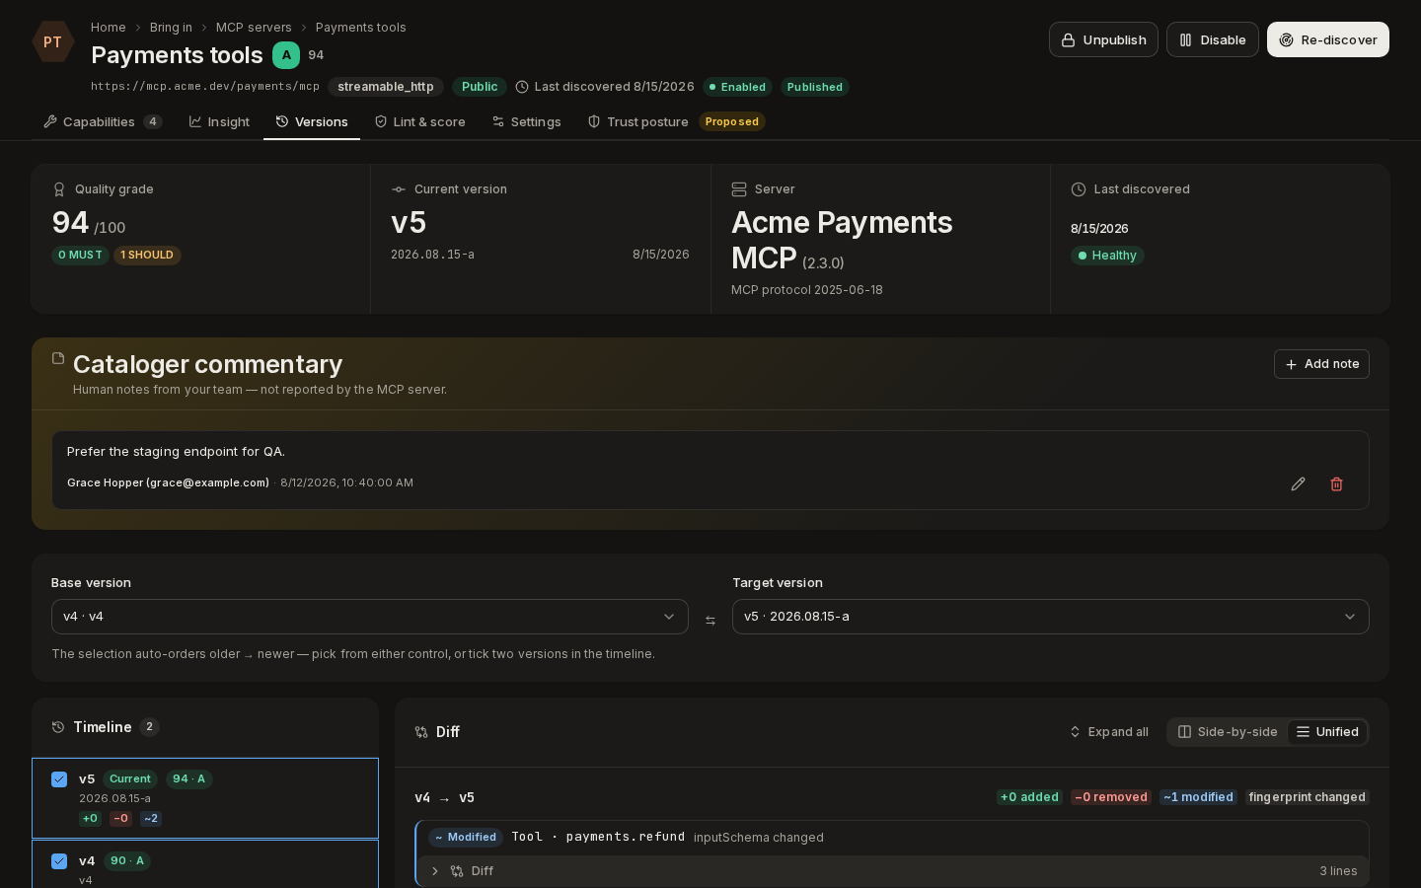Click the Healthy status badge
This screenshot has height=888, width=1421.
pos(1107,256)
